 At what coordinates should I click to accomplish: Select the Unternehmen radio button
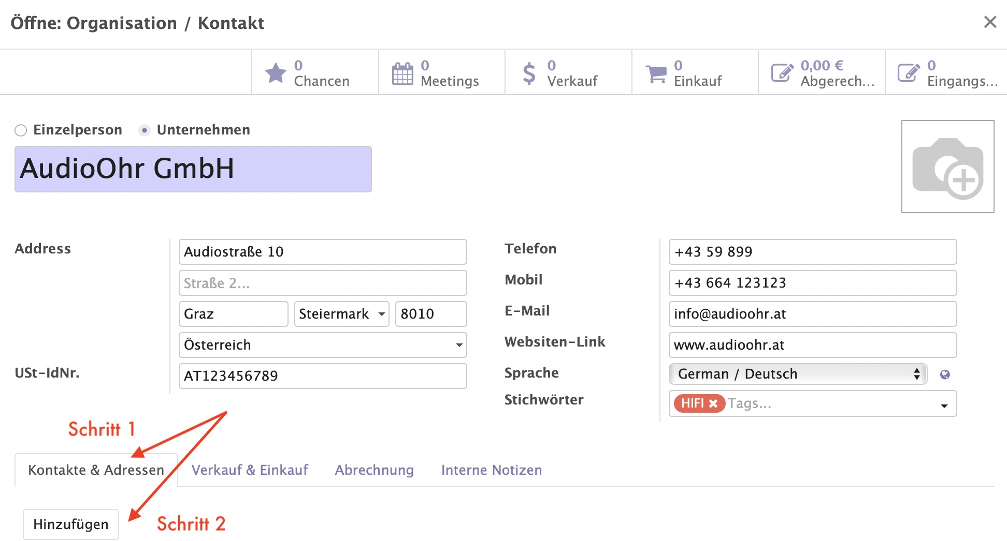145,130
